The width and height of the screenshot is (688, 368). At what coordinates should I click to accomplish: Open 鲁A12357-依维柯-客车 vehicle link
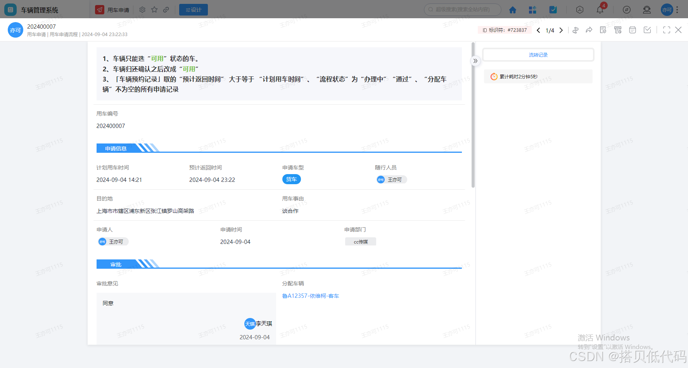(x=311, y=296)
